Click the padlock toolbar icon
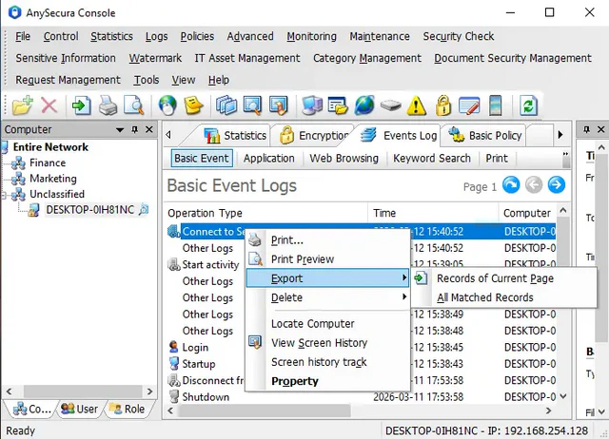 [443, 105]
